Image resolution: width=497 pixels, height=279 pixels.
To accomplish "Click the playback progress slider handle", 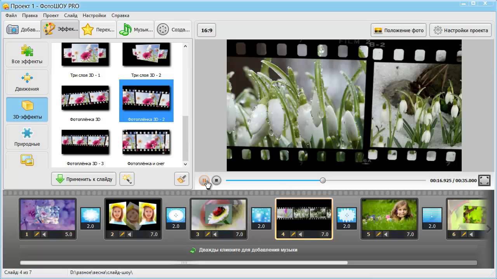I will coord(323,180).
